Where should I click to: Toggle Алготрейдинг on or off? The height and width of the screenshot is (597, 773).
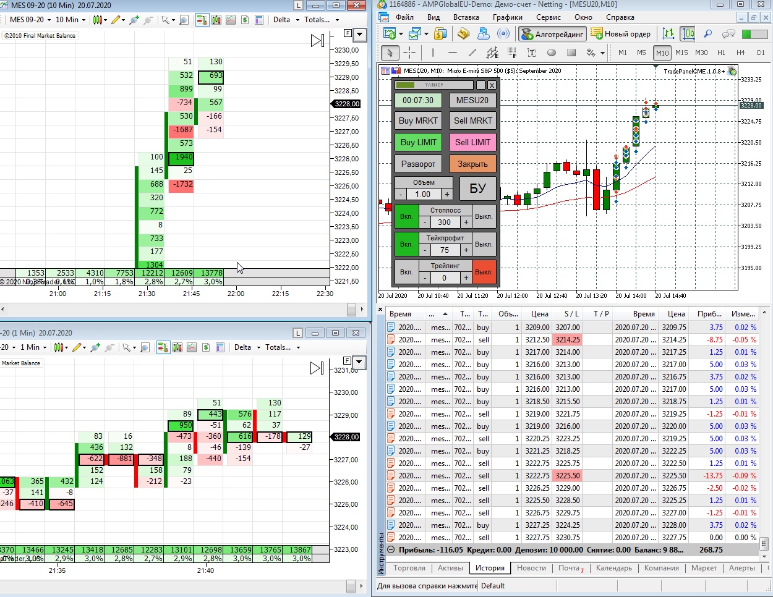553,33
